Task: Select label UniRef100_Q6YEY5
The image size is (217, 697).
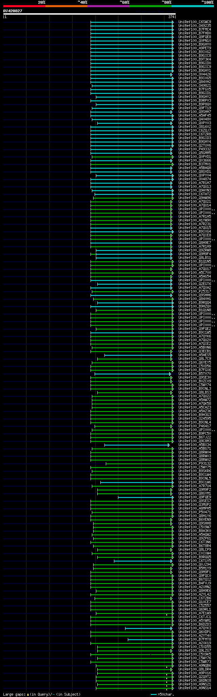Action: (x=195, y=362)
